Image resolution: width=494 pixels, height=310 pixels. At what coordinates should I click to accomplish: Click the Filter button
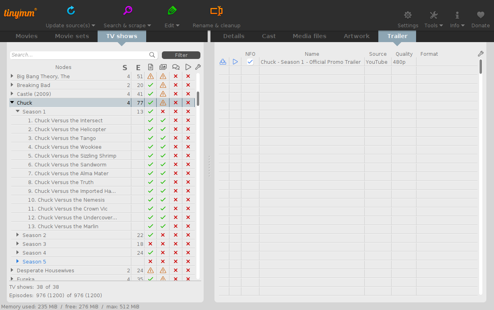pyautogui.click(x=181, y=55)
